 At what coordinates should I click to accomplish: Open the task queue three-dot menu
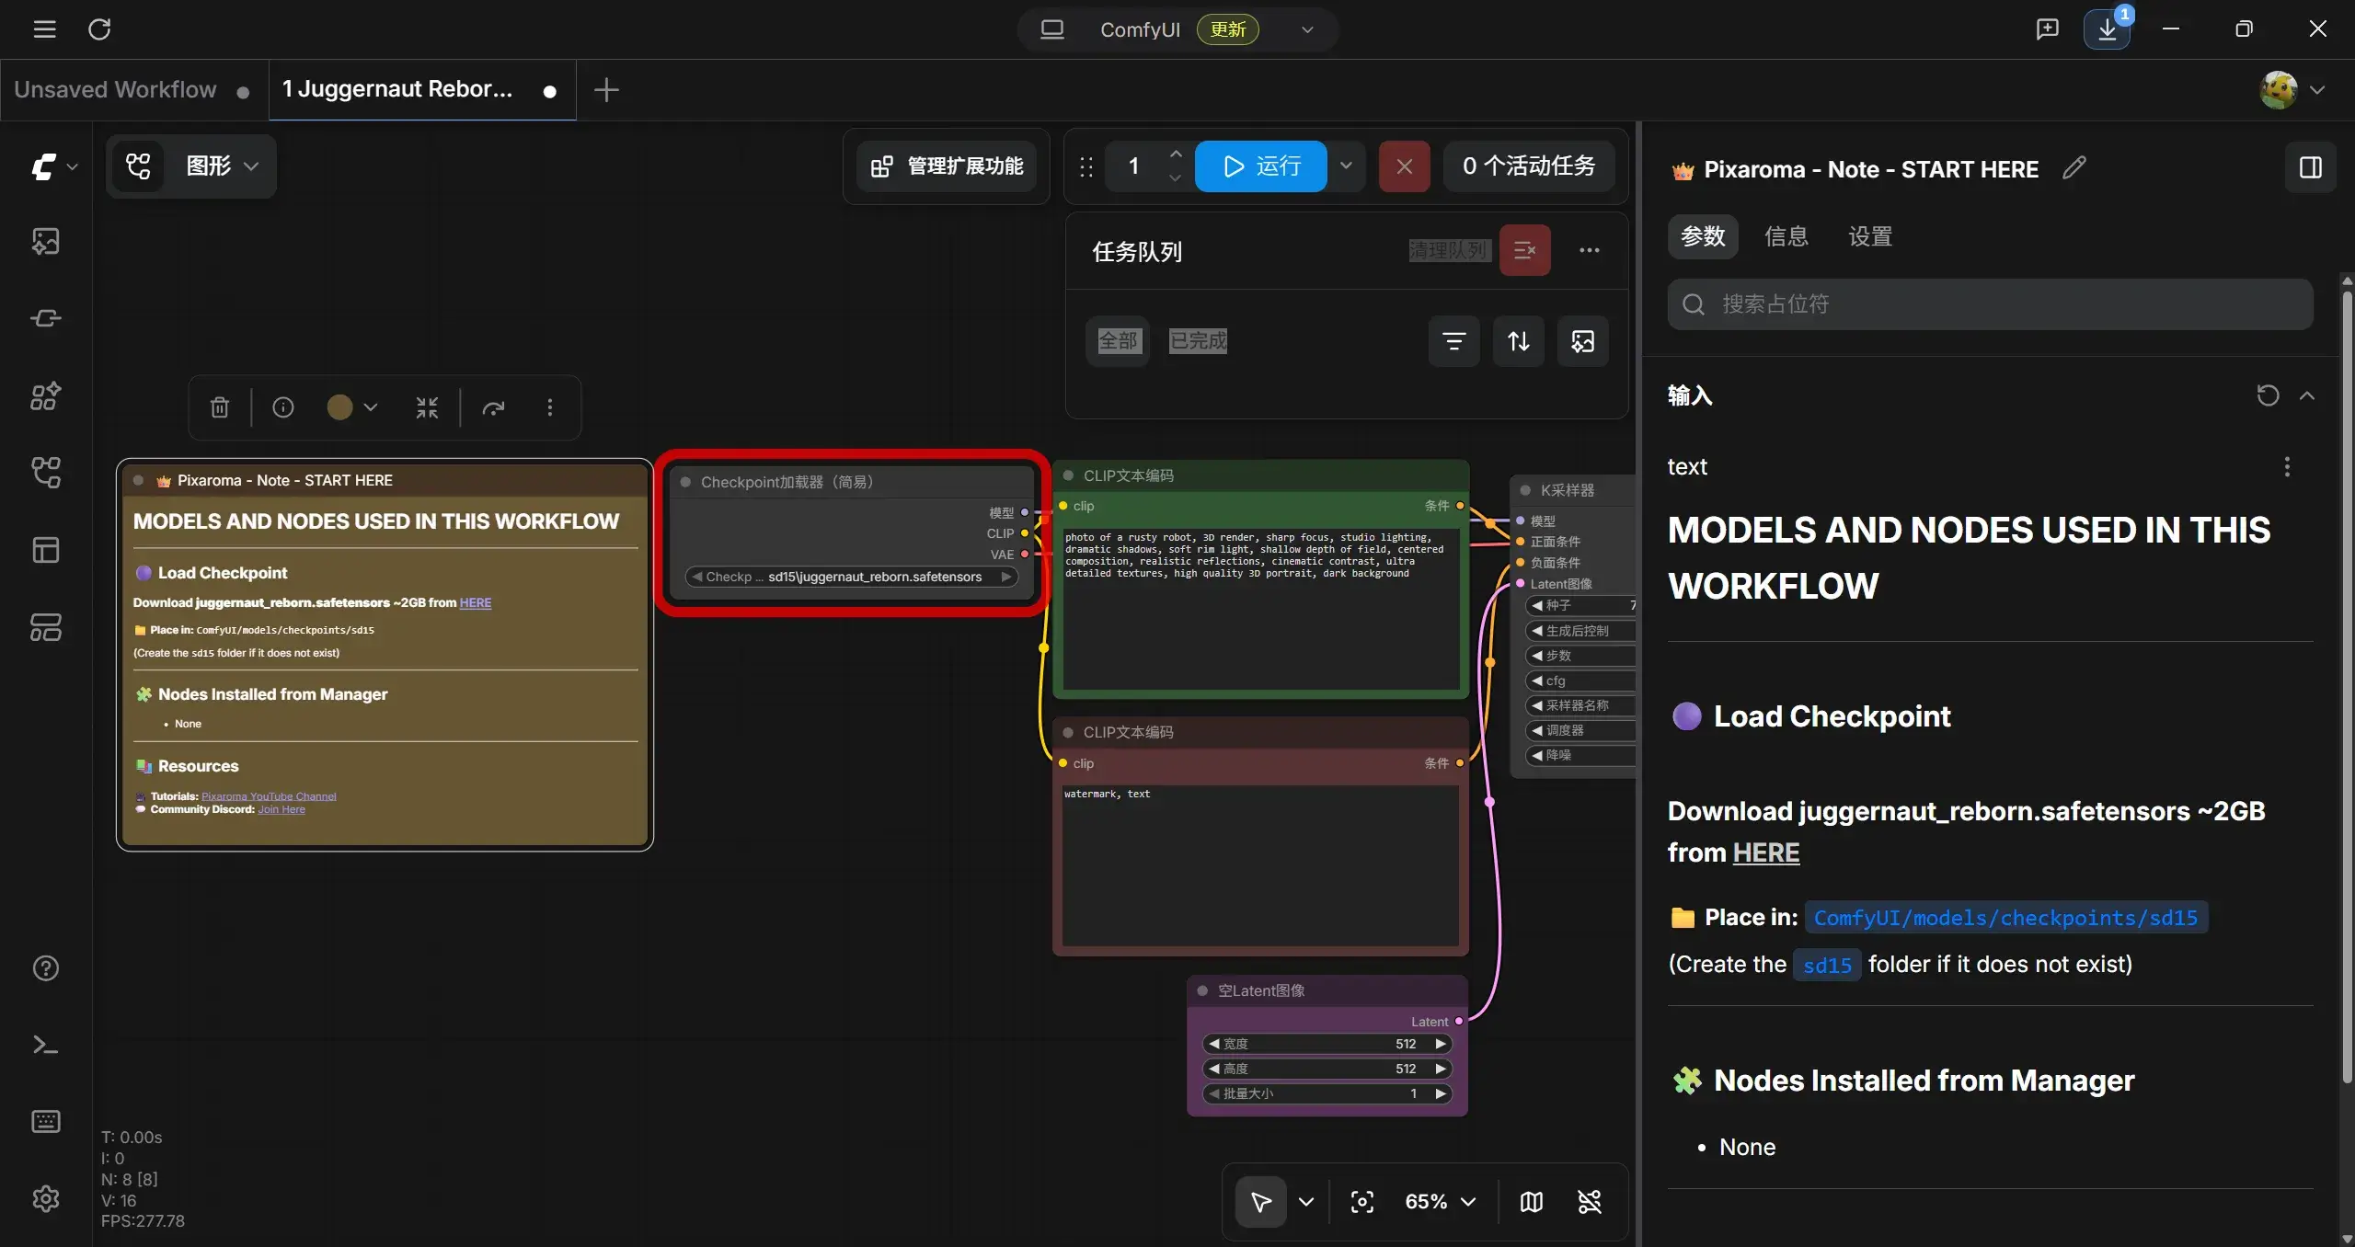(x=1590, y=250)
